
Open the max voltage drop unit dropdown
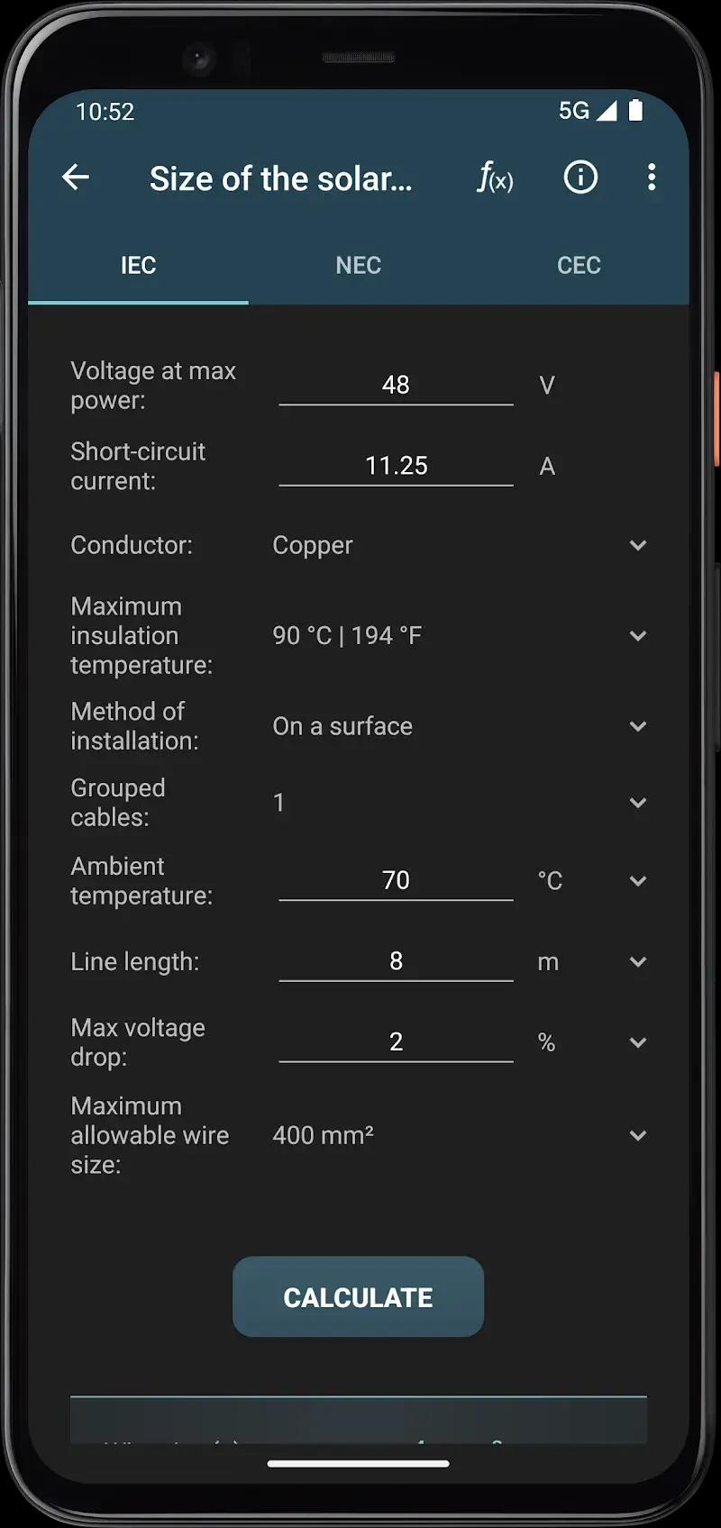(x=637, y=1042)
